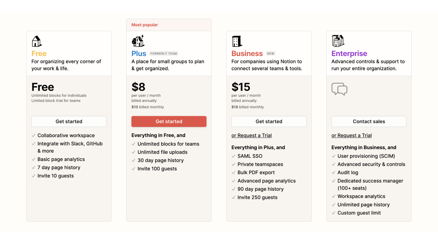Click the $8 Plus plan price
Viewport: 438px width, 246px height.
click(139, 87)
